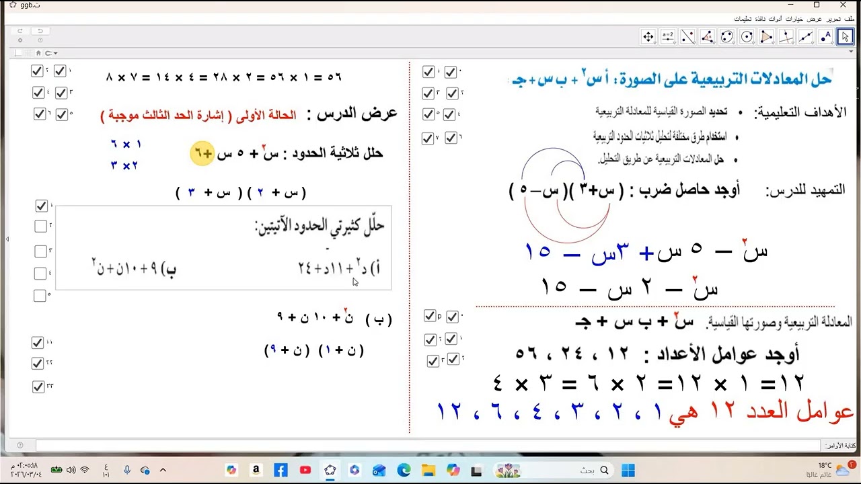
Task: Open the عرض menu
Action: coord(815,18)
